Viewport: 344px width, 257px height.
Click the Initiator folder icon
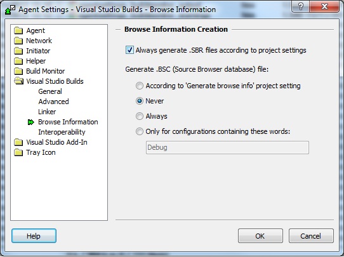coord(18,51)
